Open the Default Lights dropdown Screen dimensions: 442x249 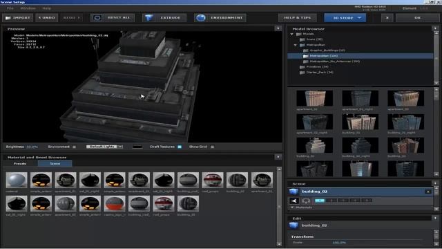pyautogui.click(x=104, y=147)
